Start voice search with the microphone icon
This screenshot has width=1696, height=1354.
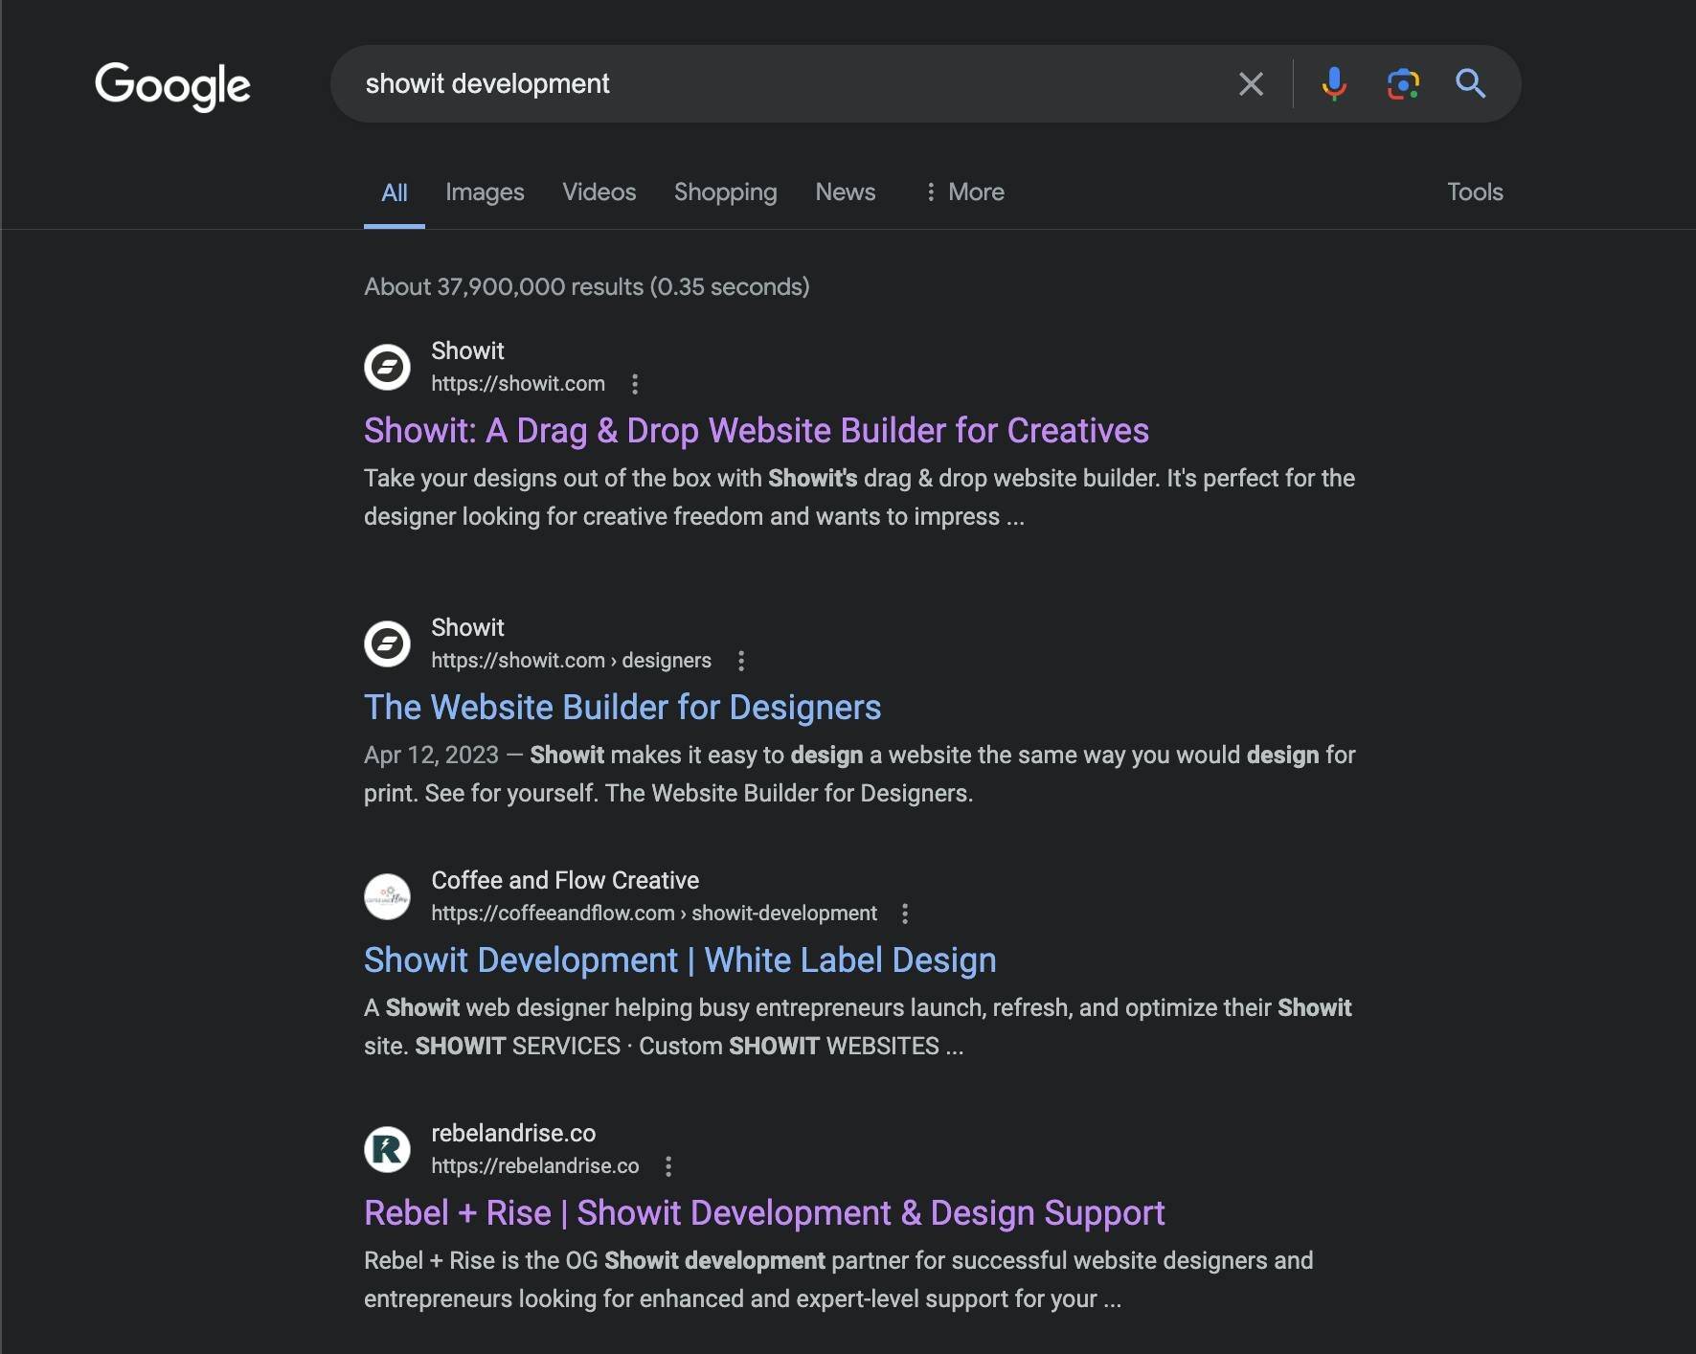[1333, 84]
